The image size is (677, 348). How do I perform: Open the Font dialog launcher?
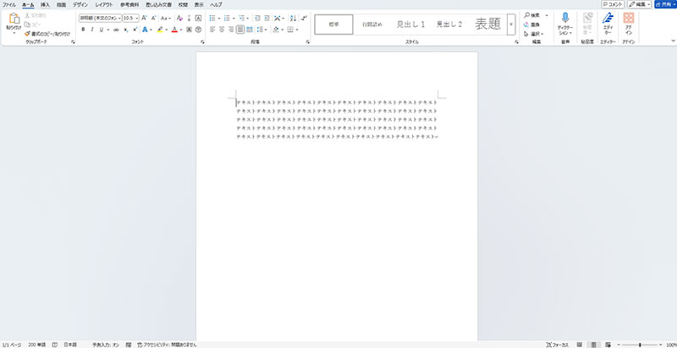[x=202, y=42]
